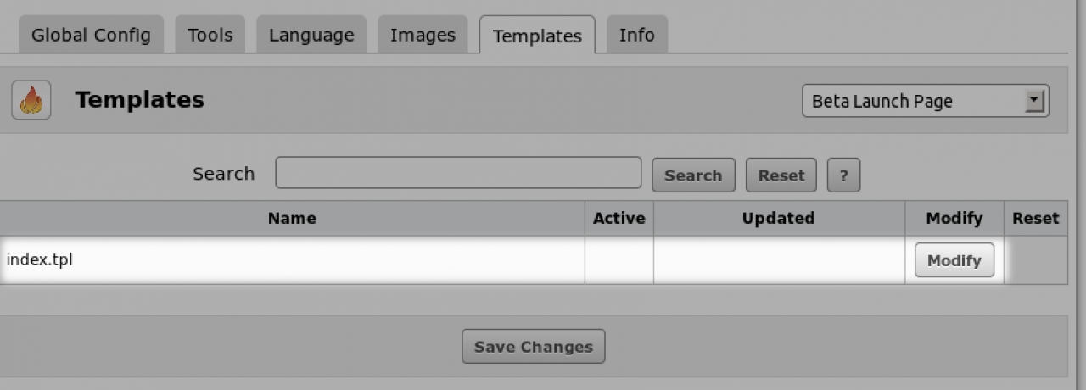Screen dimensions: 1086x390
Task: Select the Templates tab
Action: pos(537,36)
